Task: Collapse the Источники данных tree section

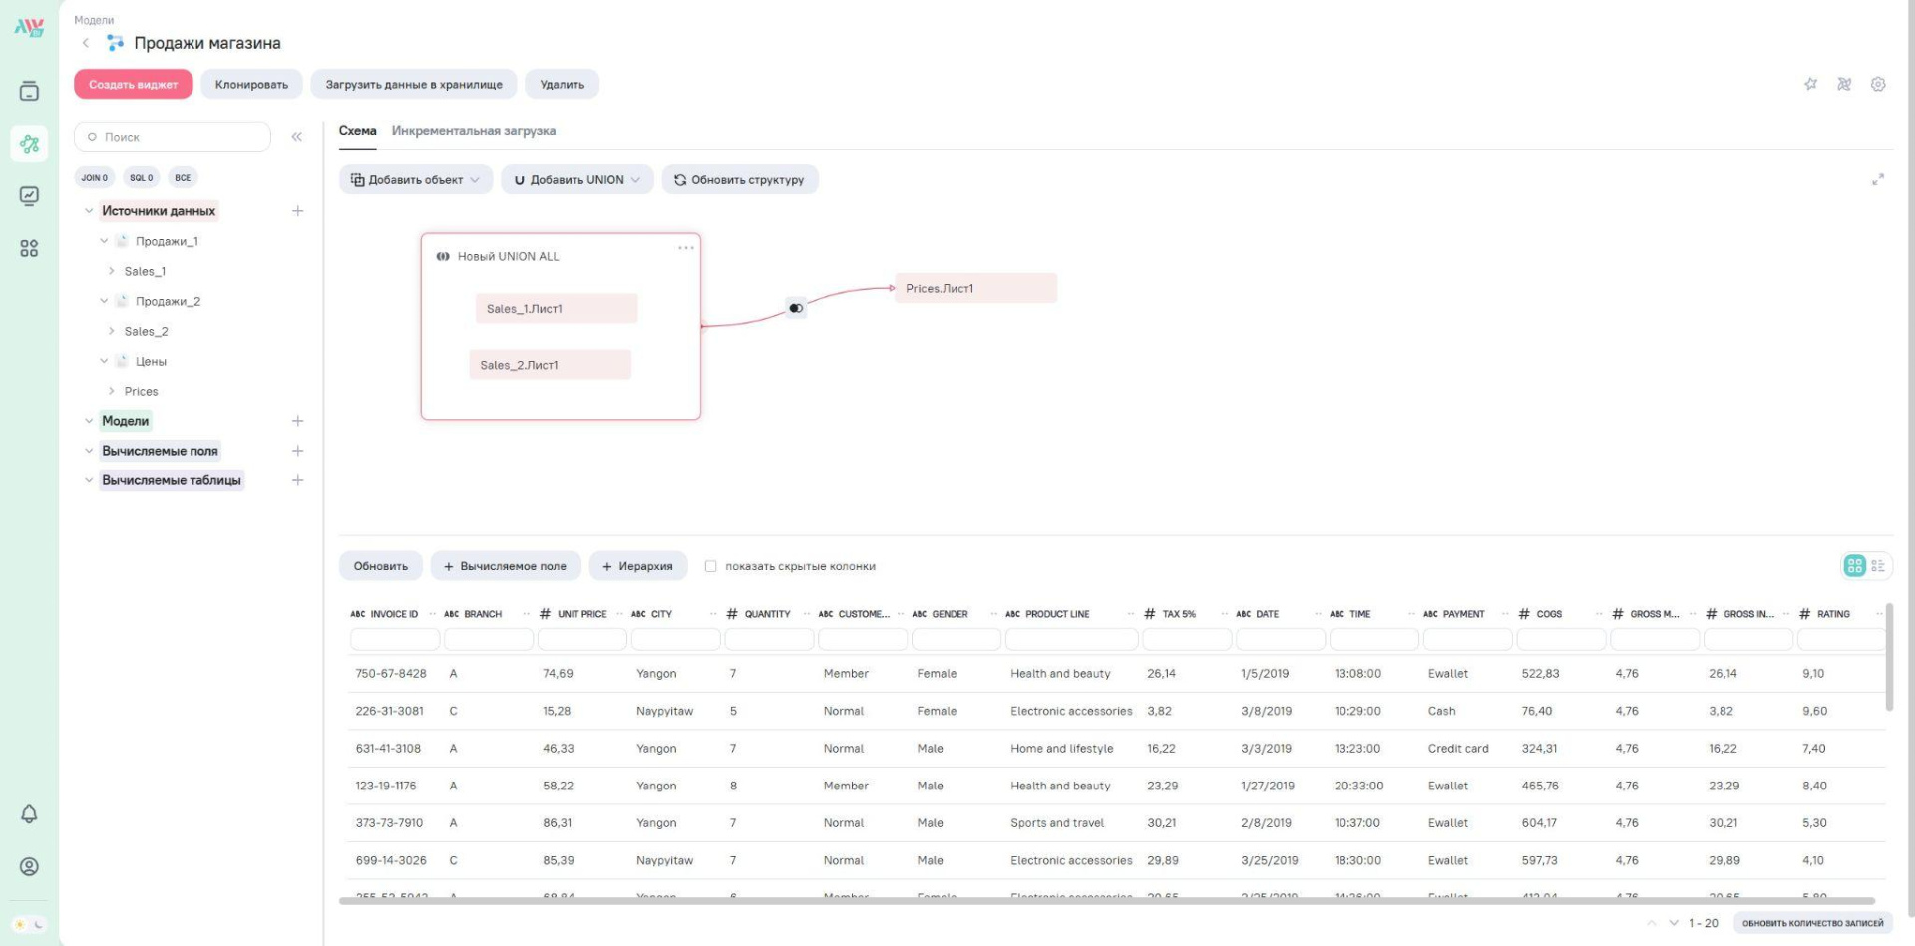Action: click(89, 211)
